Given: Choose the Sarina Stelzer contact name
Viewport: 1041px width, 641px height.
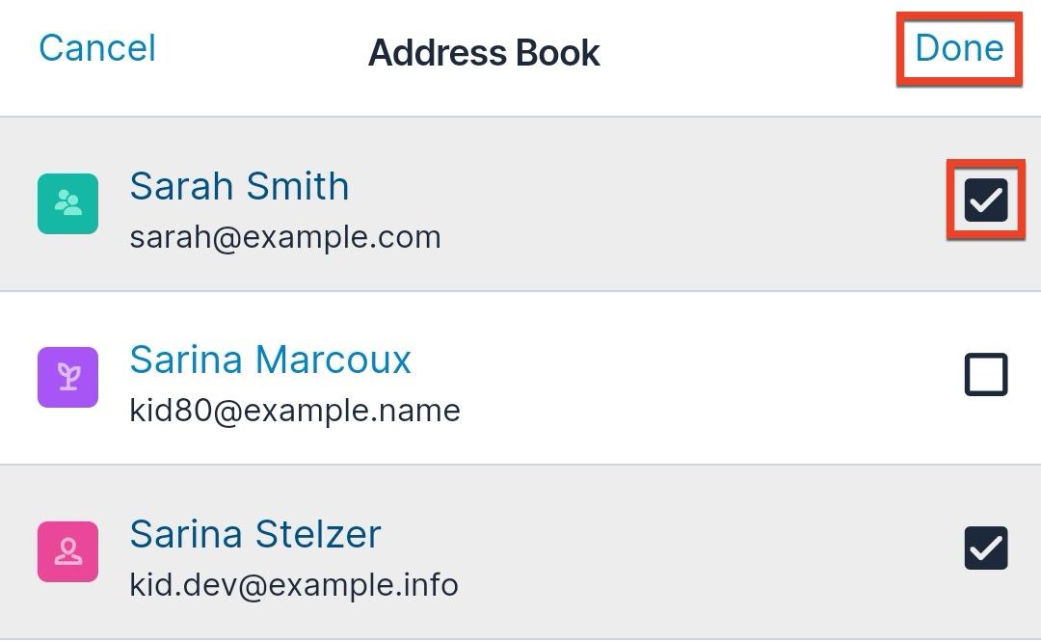Looking at the screenshot, I should pyautogui.click(x=255, y=534).
